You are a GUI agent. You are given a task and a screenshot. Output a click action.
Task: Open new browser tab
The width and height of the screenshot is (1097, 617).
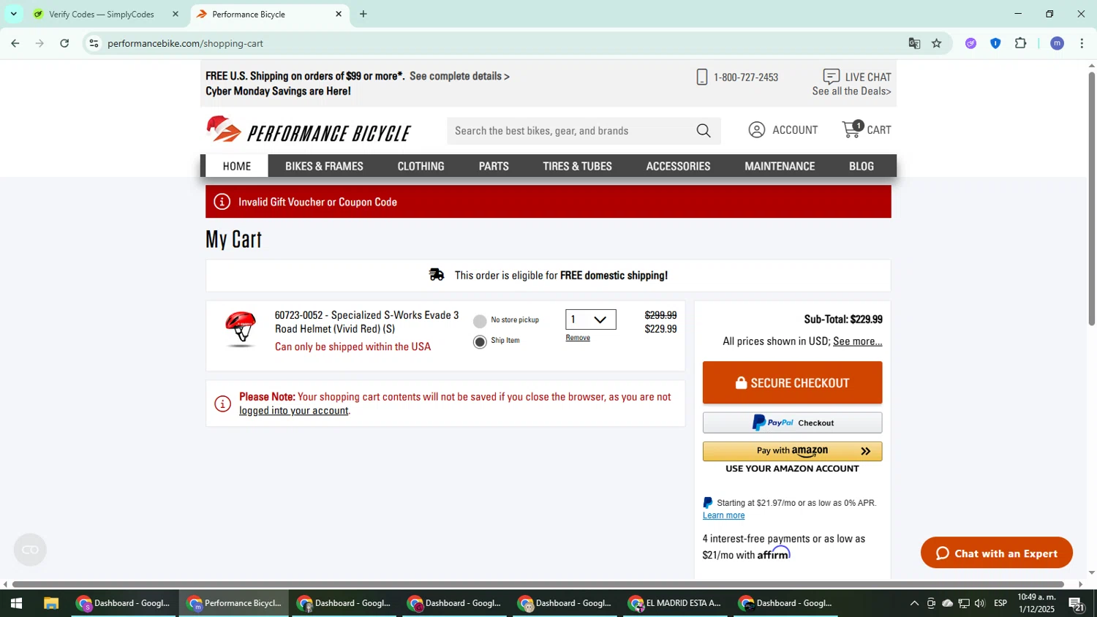click(x=363, y=14)
